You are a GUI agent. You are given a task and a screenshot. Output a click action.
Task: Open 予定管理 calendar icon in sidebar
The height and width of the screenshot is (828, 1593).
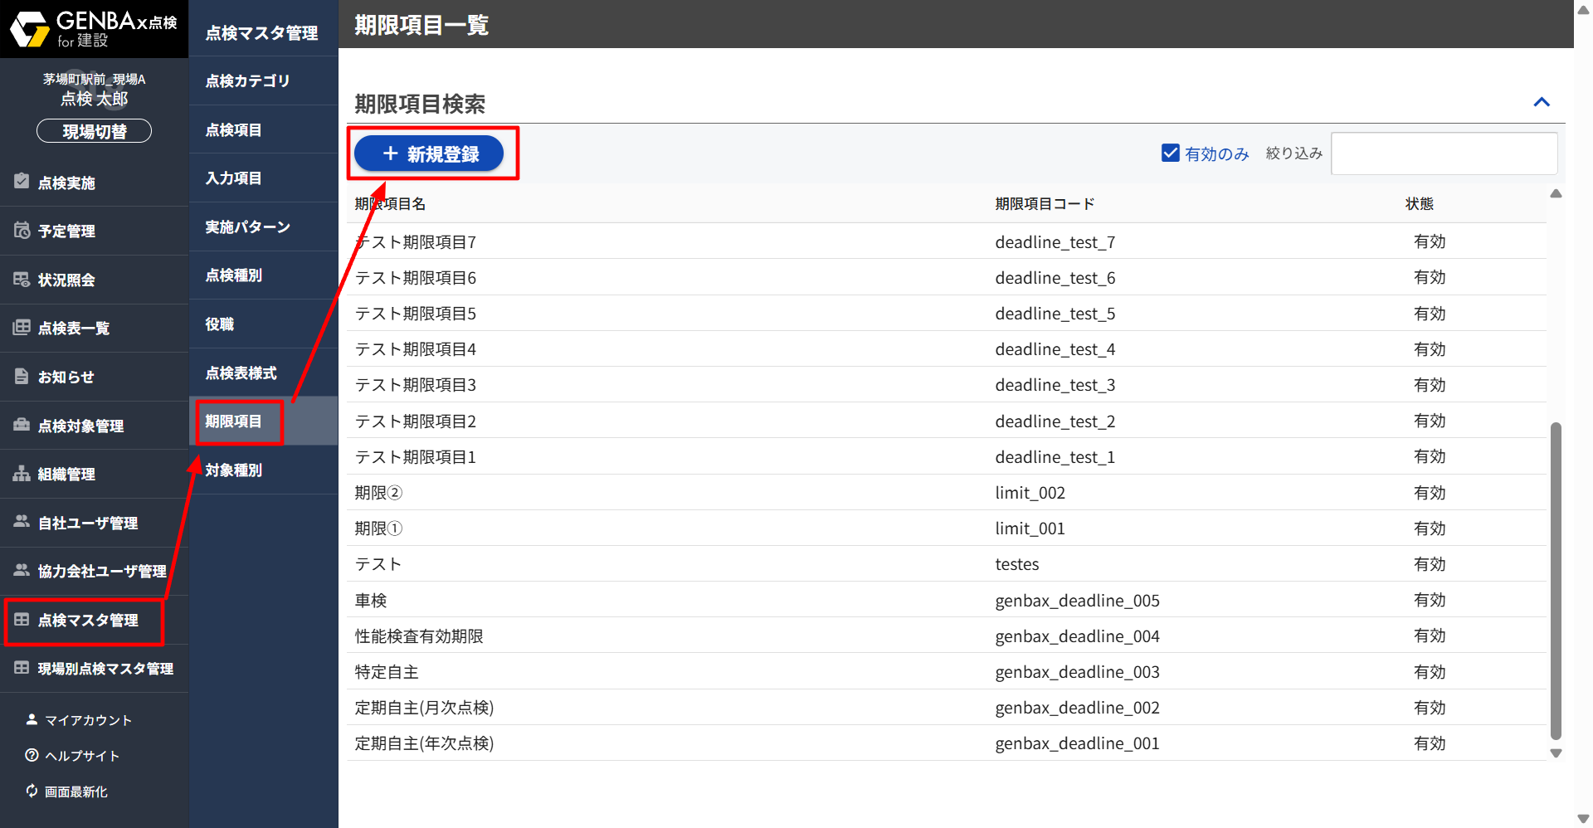(22, 231)
